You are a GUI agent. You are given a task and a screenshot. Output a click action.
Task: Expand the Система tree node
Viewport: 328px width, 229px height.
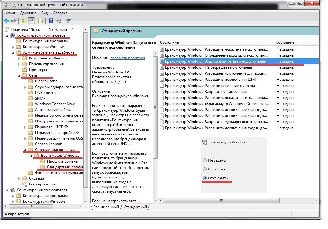19,179
